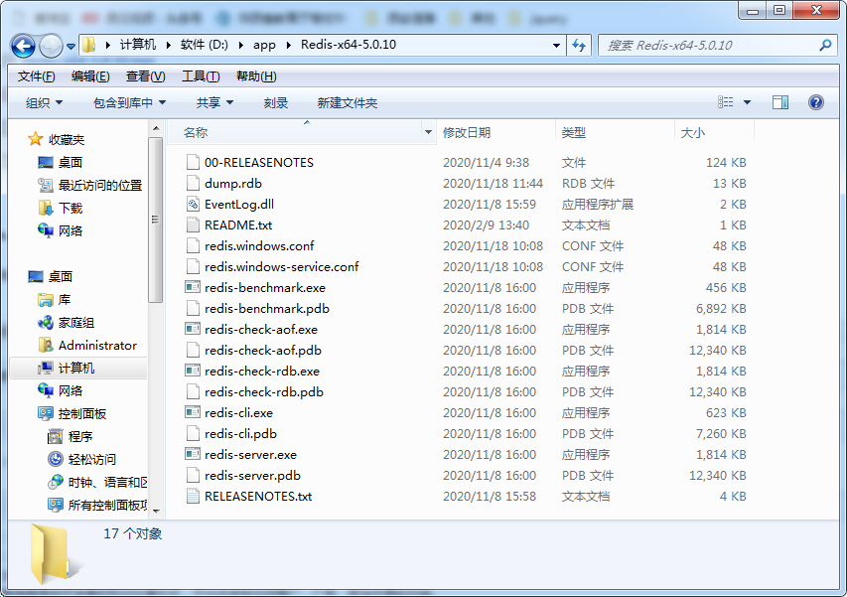847x597 pixels.
Task: Click the file icon of 00-RELEASENOTES
Action: click(x=193, y=162)
